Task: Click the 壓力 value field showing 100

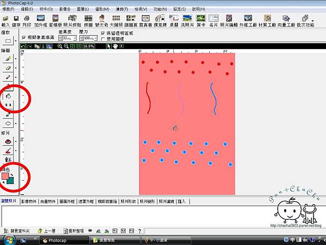Action: [89, 38]
